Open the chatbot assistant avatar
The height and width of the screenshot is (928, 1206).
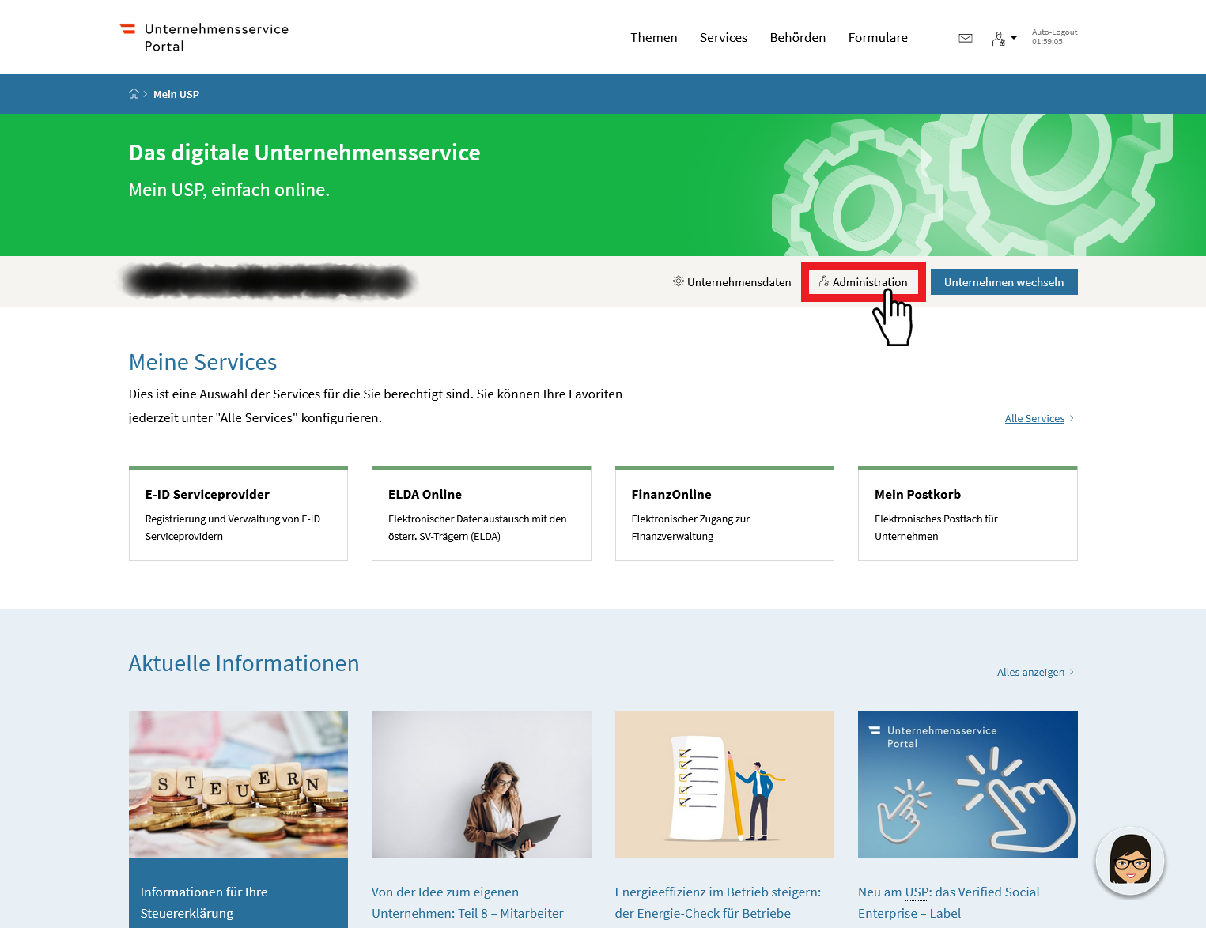click(x=1130, y=862)
